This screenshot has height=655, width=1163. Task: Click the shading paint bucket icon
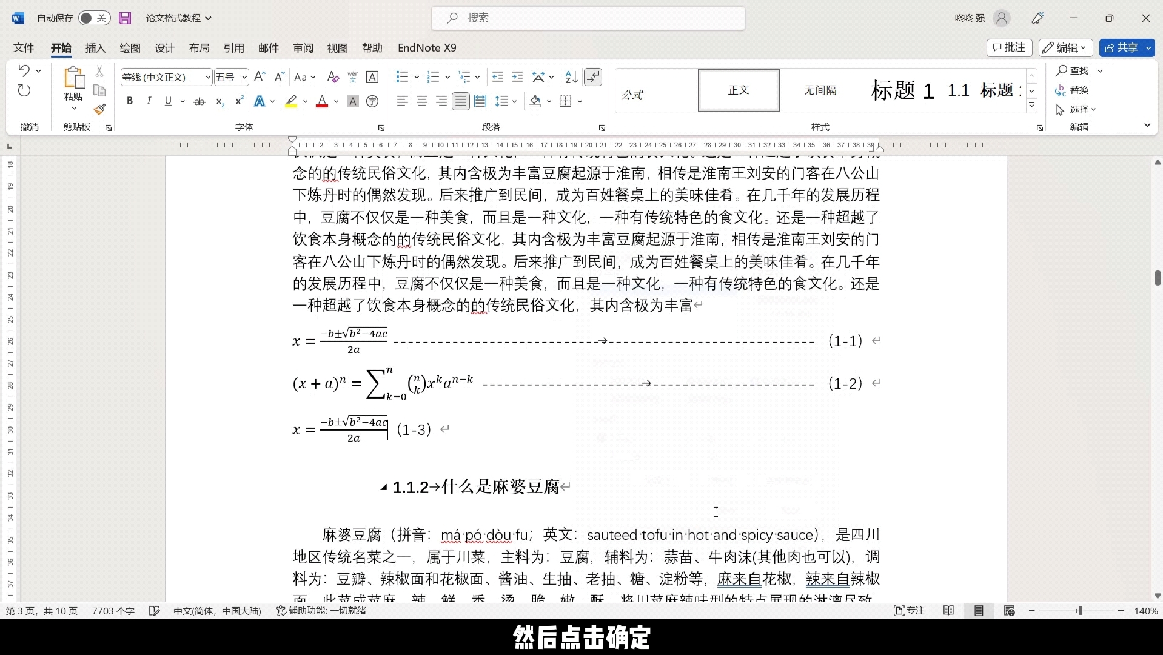[535, 101]
